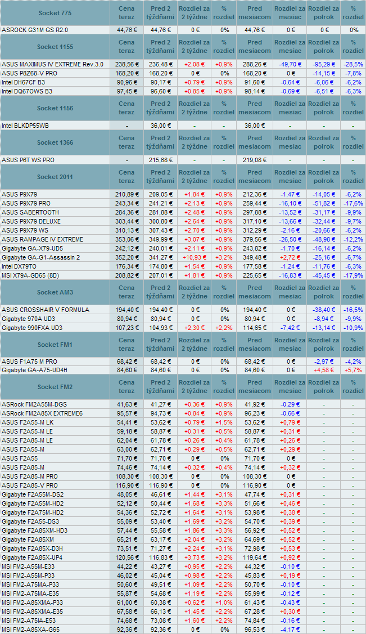Select ASUS MAXIMUS IV EXTREME Rev.3.0 name
The height and width of the screenshot is (634, 366).
pyautogui.click(x=52, y=64)
